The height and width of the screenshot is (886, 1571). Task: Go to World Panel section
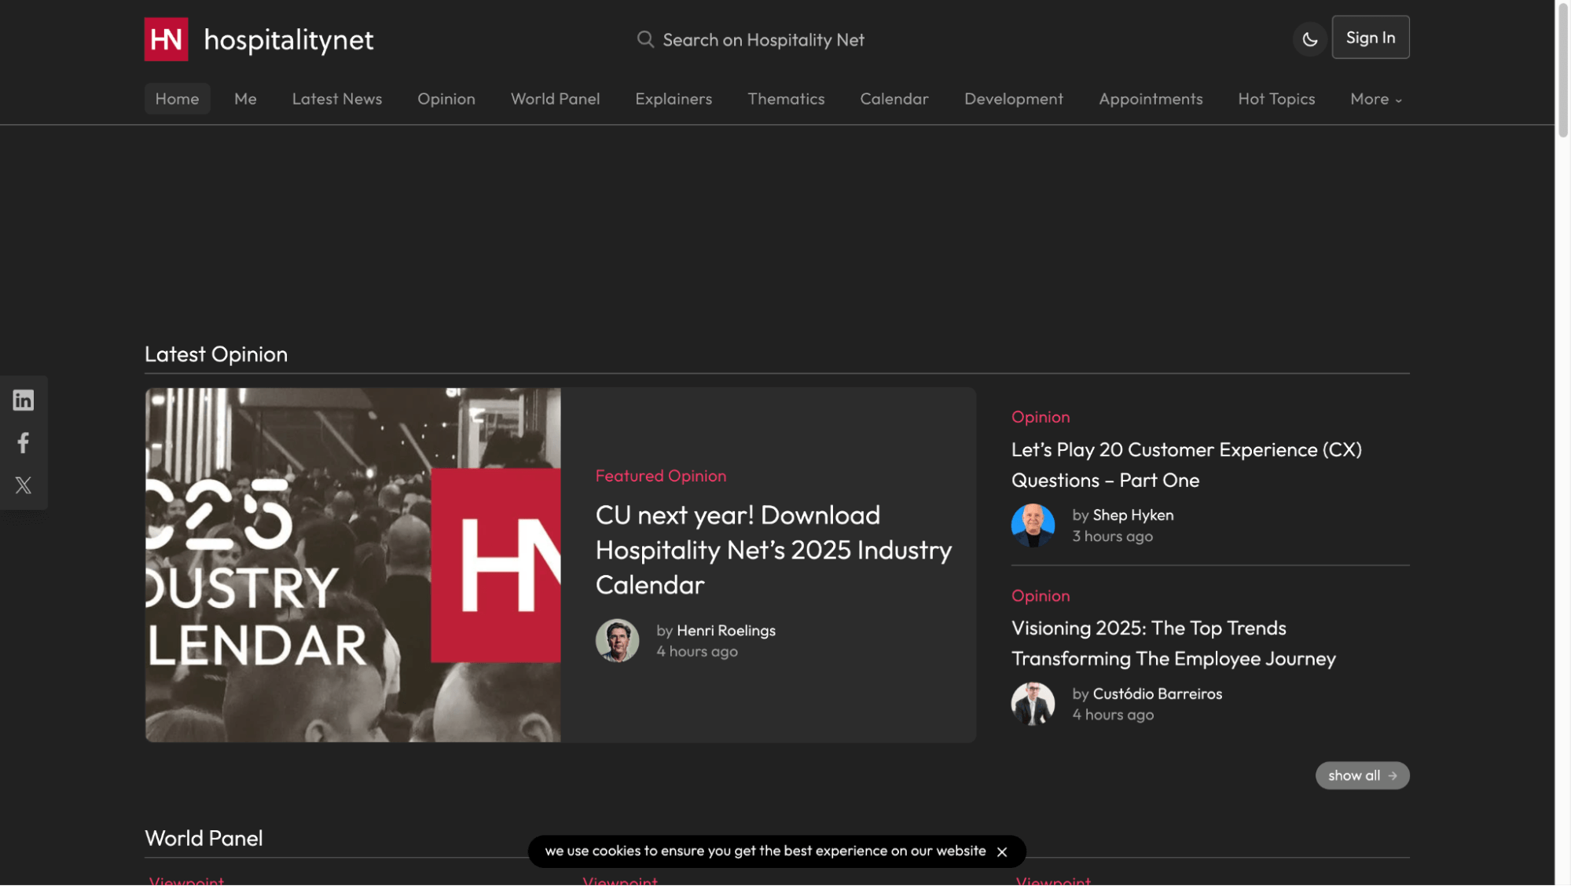[555, 99]
